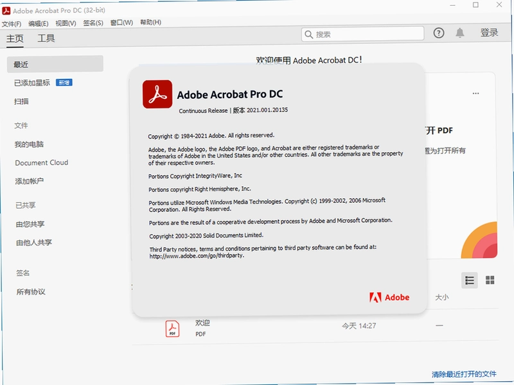Select 已添加星标 in the sidebar
Viewport: 514px width, 385px height.
31,83
